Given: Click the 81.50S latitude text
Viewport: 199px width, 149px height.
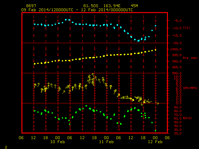Looking at the screenshot, I should point(91,6).
